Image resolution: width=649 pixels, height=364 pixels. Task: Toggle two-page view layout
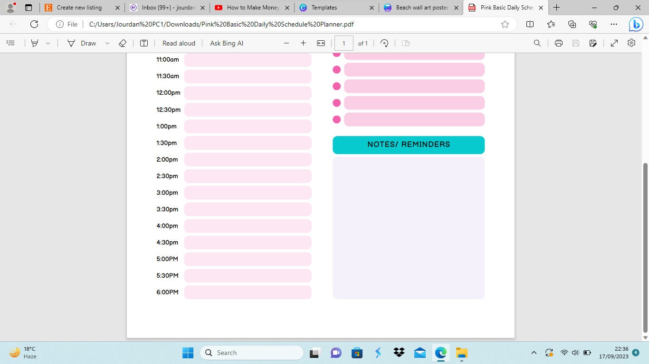[x=405, y=43]
